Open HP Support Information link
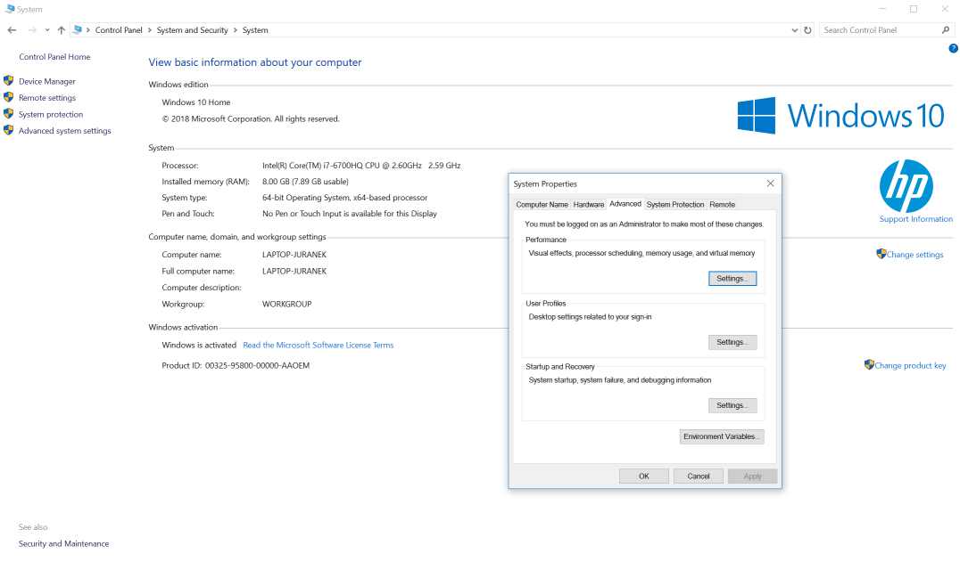Viewport: 960px width, 562px height. [x=916, y=219]
